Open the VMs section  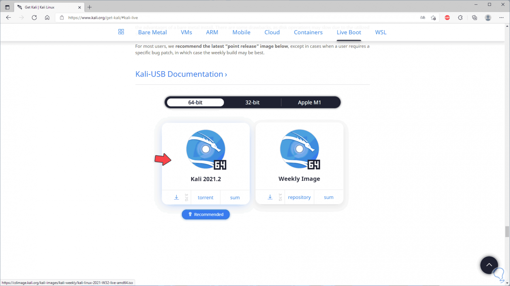point(186,32)
